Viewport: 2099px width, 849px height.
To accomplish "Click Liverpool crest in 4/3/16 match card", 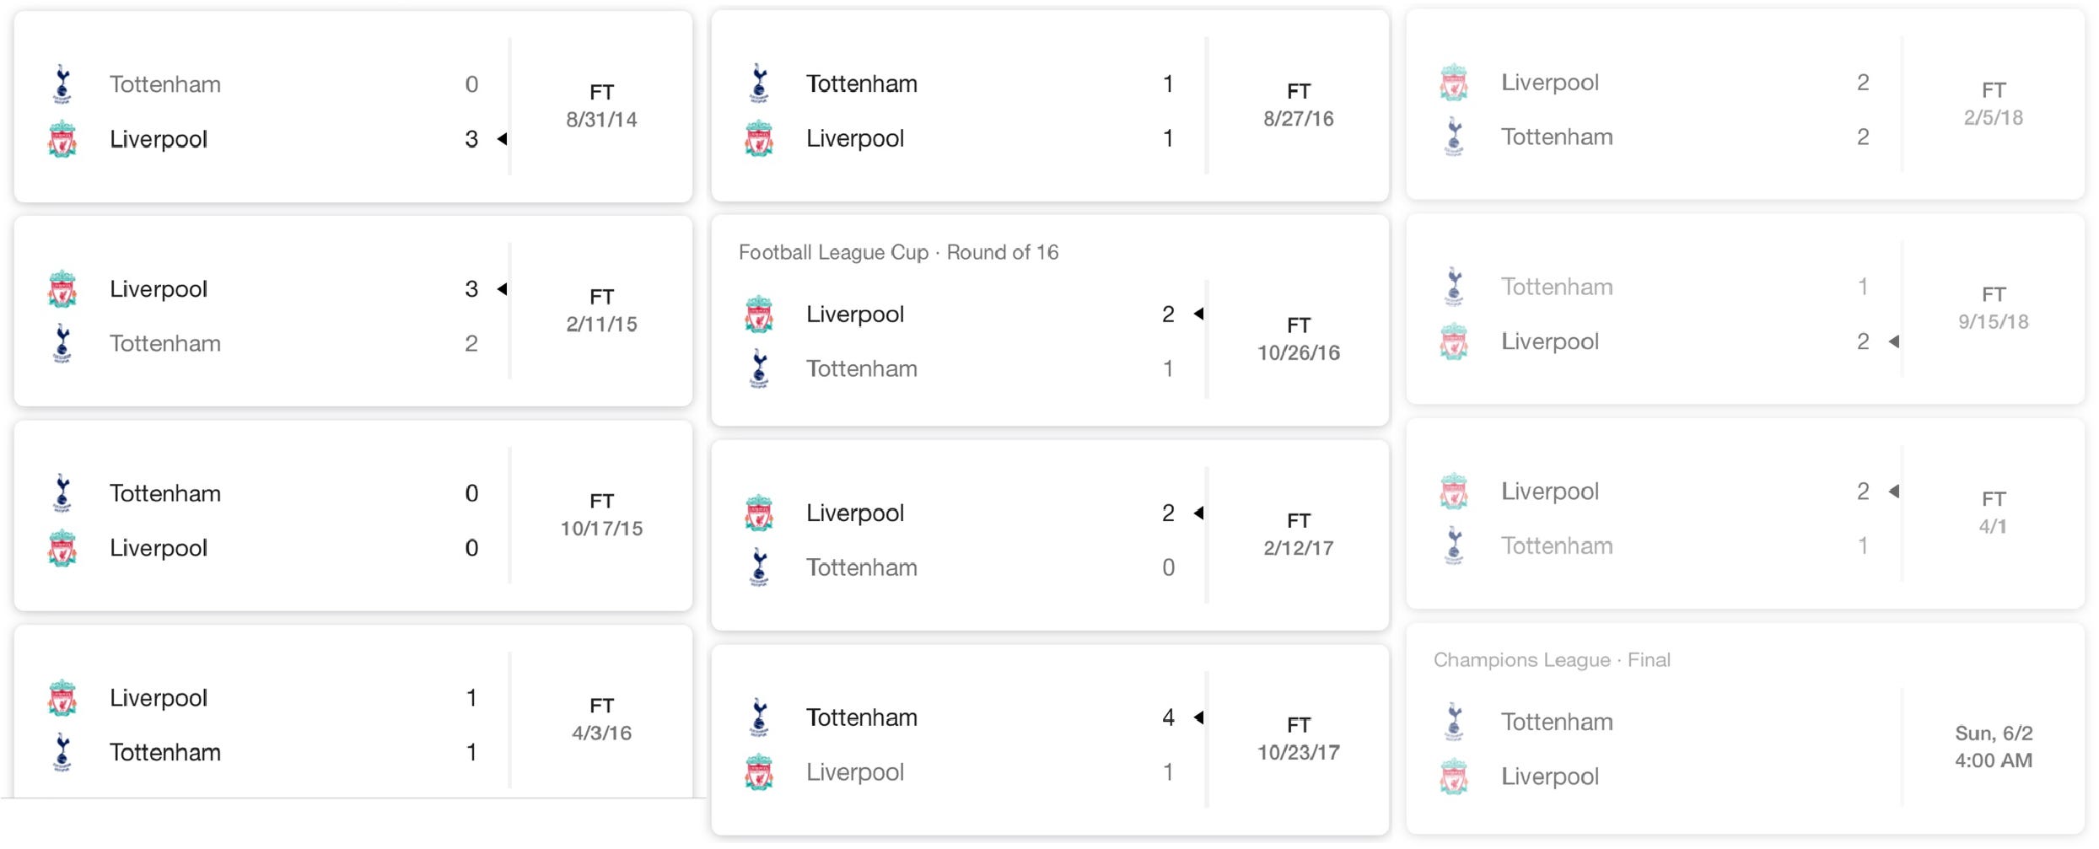I will pos(62,698).
